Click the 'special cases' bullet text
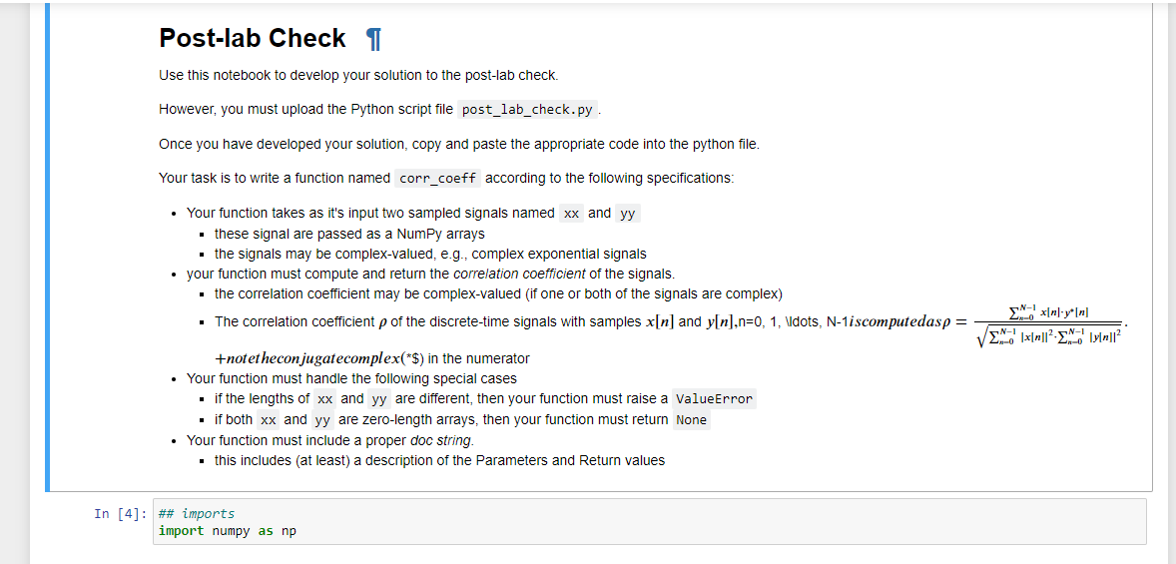The image size is (1176, 564). click(x=351, y=378)
